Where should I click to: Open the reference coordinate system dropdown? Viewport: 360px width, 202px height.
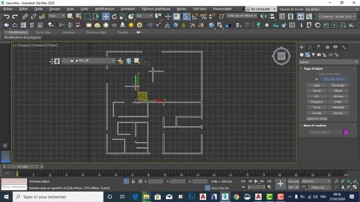pyautogui.click(x=144, y=16)
